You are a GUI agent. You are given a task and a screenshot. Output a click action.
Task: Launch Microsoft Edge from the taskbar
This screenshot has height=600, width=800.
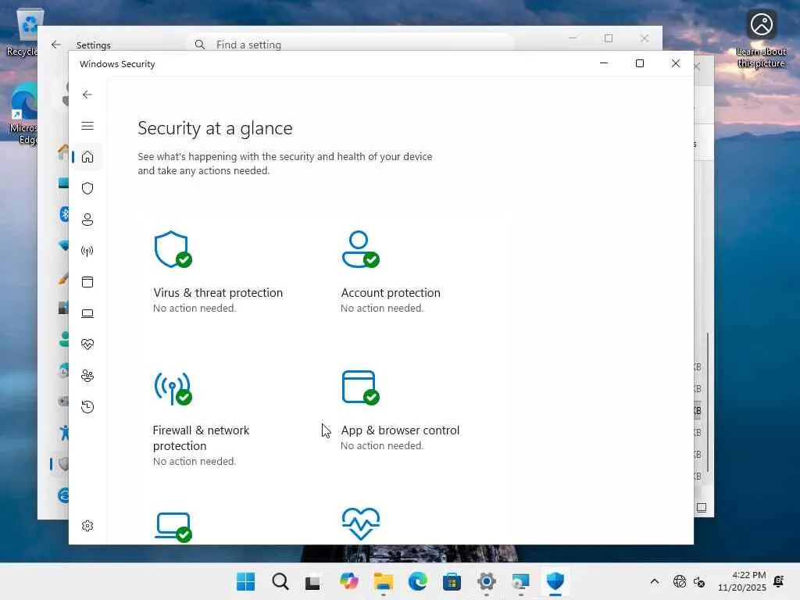417,581
